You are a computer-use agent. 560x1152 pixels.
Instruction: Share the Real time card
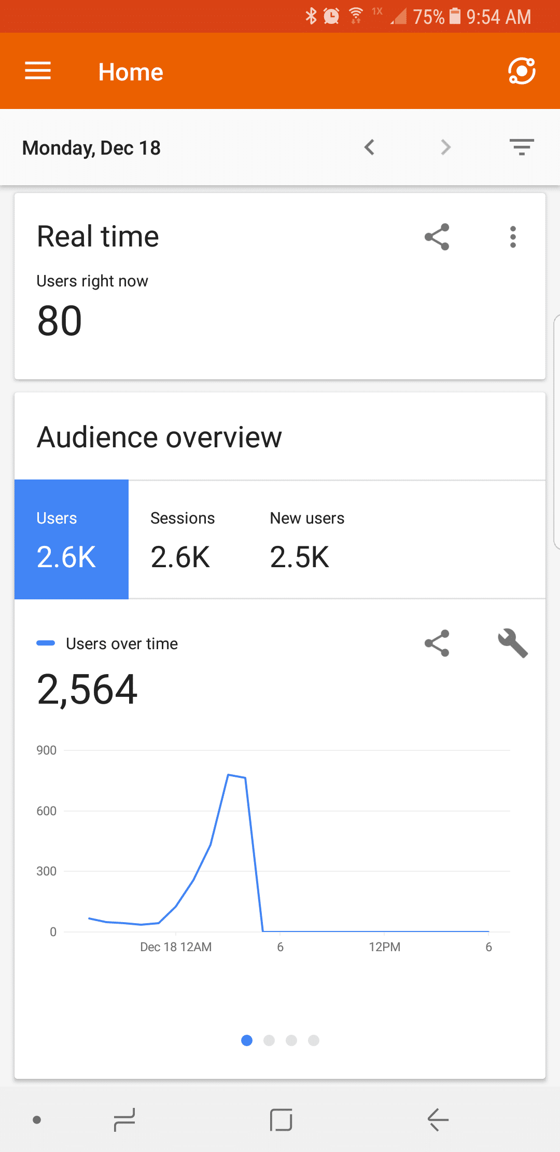point(437,237)
